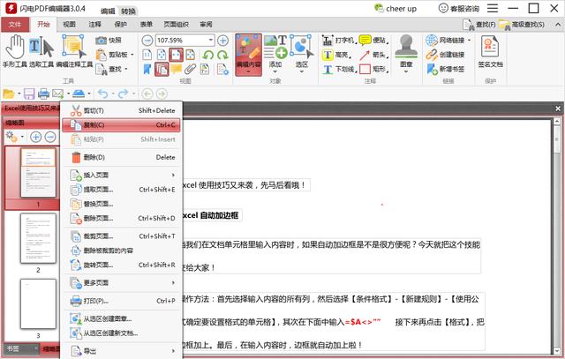565x359 pixels.
Task: Collapse the ribbon with the chevron
Action: pos(558,25)
